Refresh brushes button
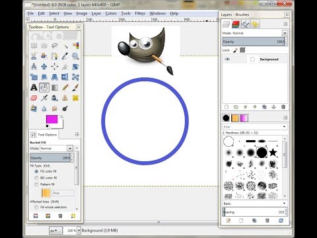 [x=281, y=220]
